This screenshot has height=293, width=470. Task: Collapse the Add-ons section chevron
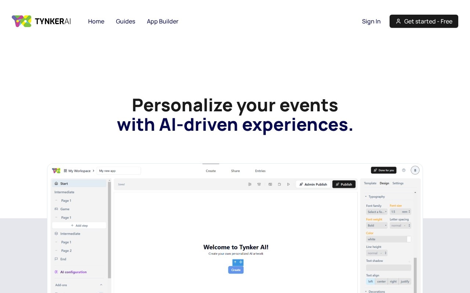pyautogui.click(x=101, y=285)
